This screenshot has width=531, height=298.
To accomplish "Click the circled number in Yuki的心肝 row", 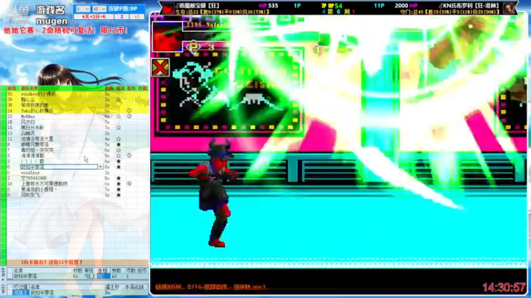I will point(129,111).
